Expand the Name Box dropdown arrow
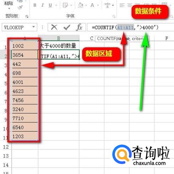This screenshot has width=174, height=174. 33,27
